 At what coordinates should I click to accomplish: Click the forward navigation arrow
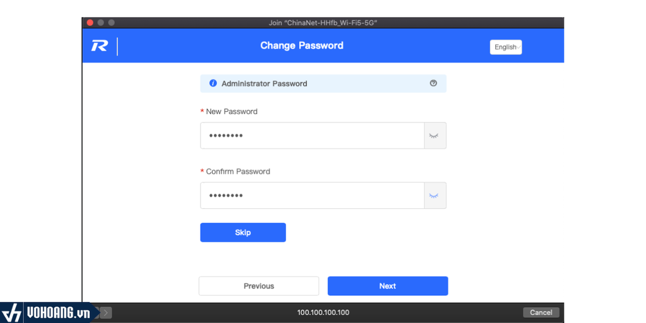[x=106, y=312]
